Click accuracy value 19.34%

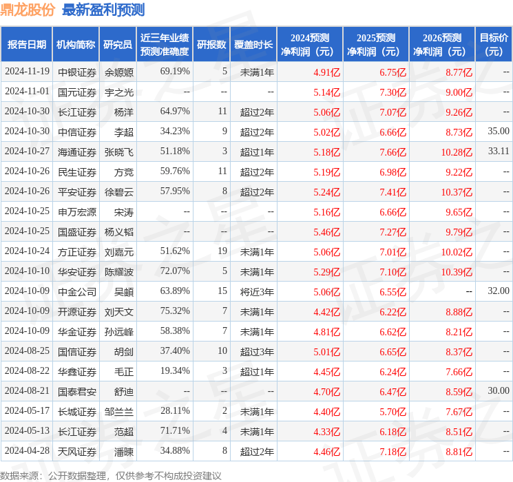175,370
